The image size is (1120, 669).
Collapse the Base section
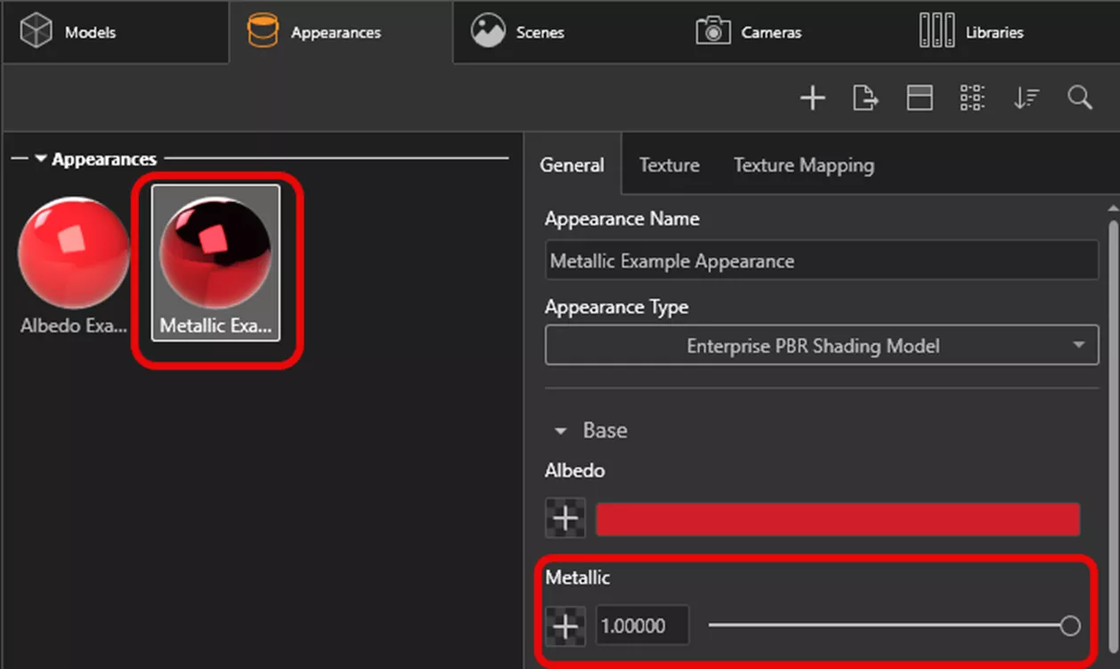pyautogui.click(x=561, y=431)
